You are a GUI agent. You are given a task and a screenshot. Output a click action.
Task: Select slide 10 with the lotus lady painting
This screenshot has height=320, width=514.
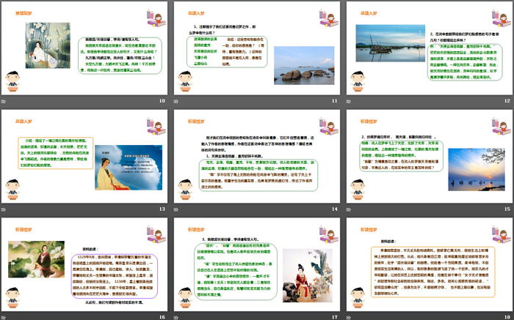[x=85, y=47]
